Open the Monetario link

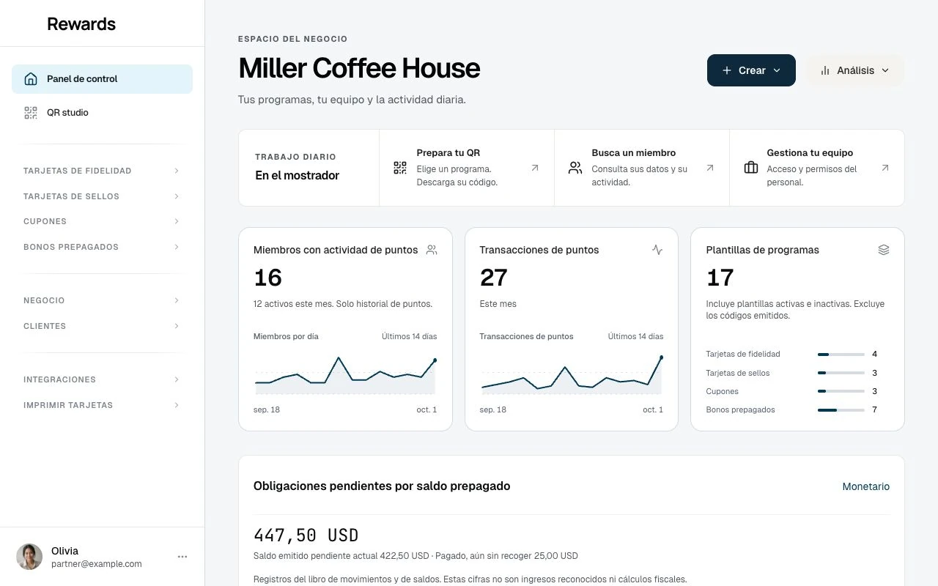866,486
